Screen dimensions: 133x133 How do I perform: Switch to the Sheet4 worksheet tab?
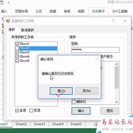58,124
